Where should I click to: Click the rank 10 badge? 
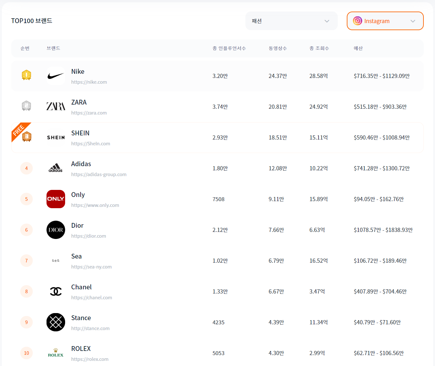[x=26, y=353]
